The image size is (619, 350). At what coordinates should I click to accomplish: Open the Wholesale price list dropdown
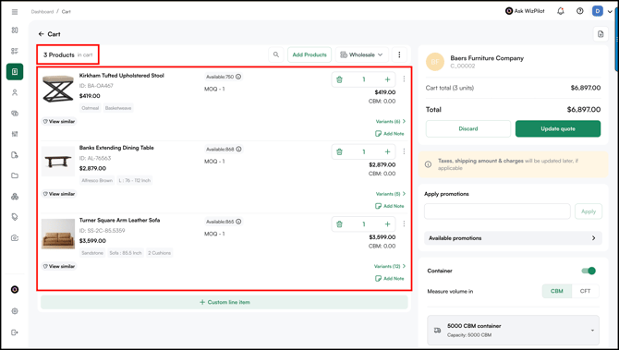point(362,54)
